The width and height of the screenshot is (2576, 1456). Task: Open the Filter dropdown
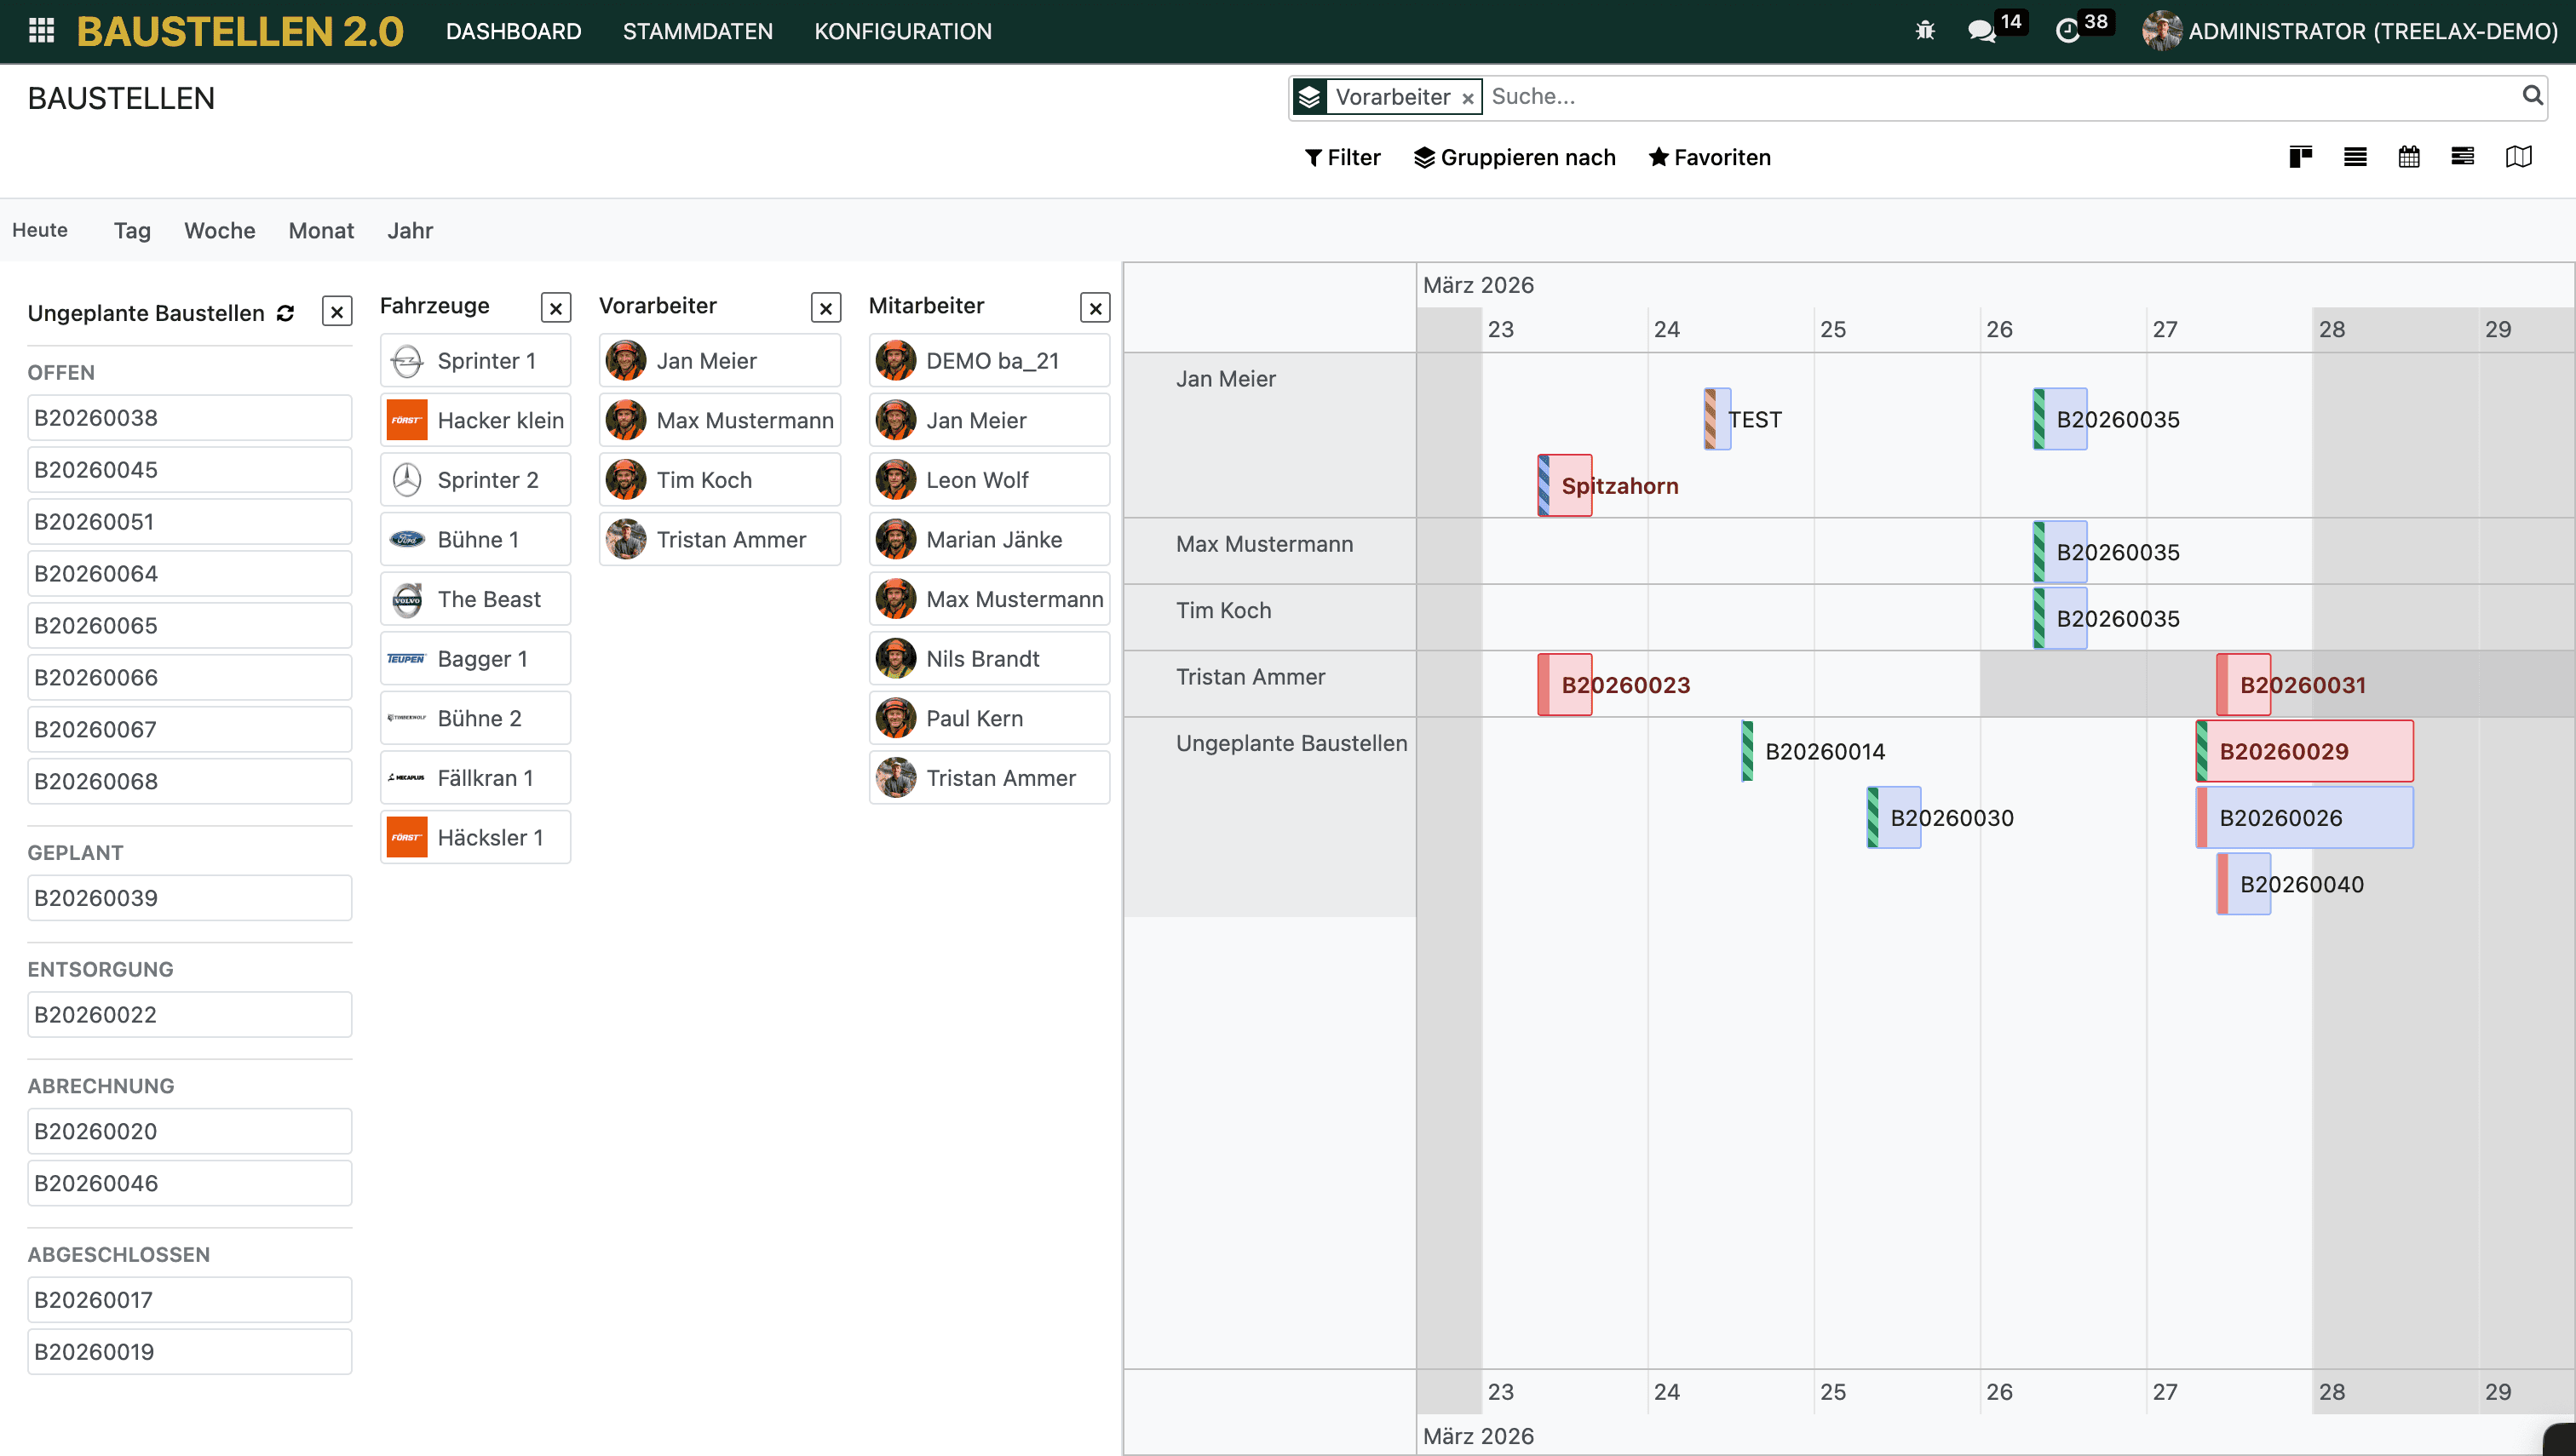(x=1342, y=157)
